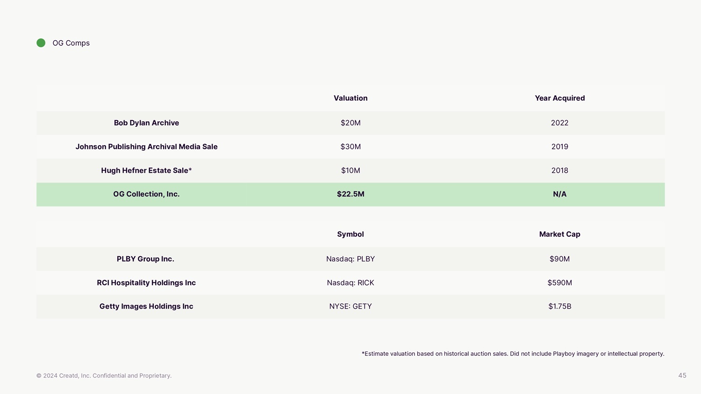
Task: Click the green dot beside OG Comps
Action: (41, 43)
